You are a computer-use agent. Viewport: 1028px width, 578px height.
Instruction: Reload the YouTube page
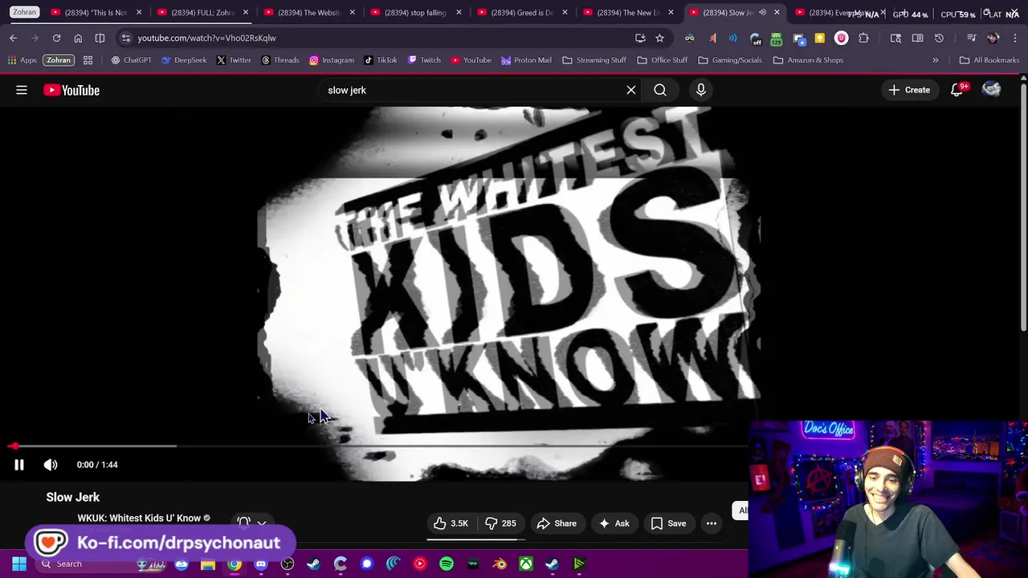(56, 38)
